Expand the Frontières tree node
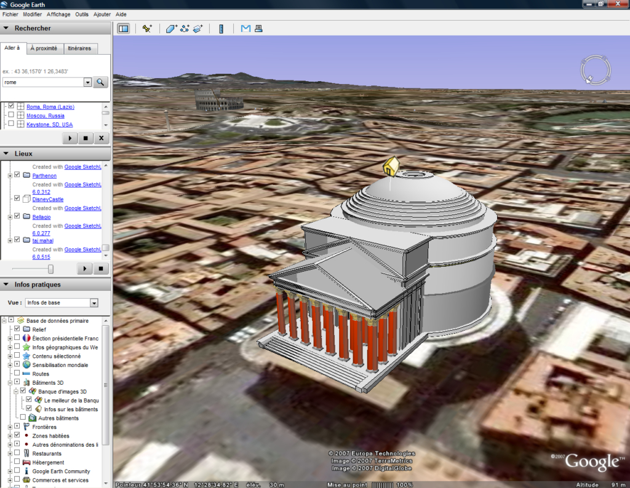The height and width of the screenshot is (488, 630). [10, 427]
